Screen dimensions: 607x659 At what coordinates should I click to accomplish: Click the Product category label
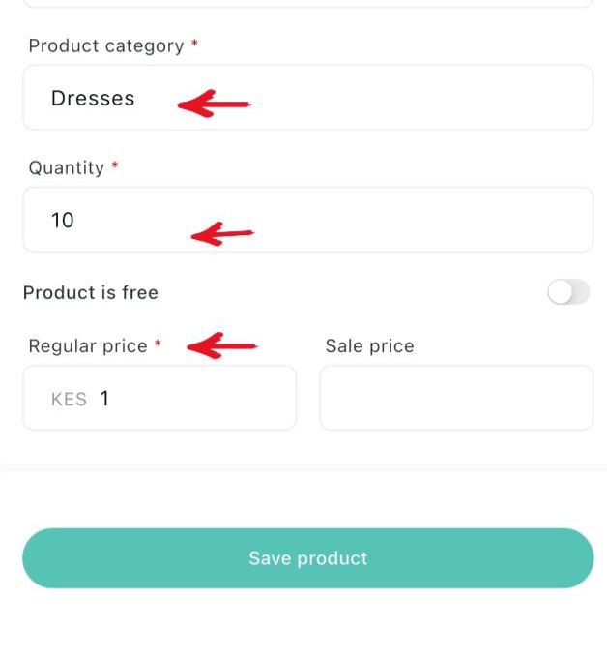(x=105, y=45)
